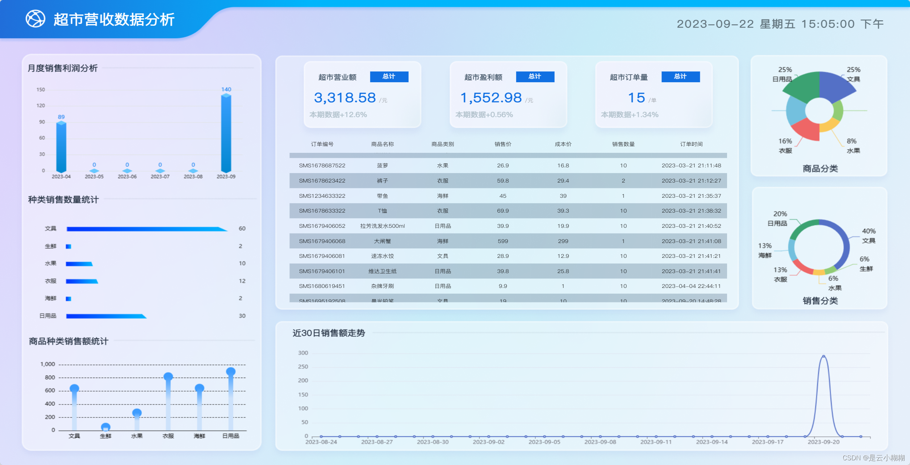Screen dimensions: 910x465
Task: Click the 成本价 column header
Action: [x=563, y=144]
